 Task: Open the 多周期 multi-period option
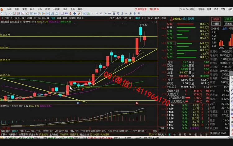(x=72, y=18)
